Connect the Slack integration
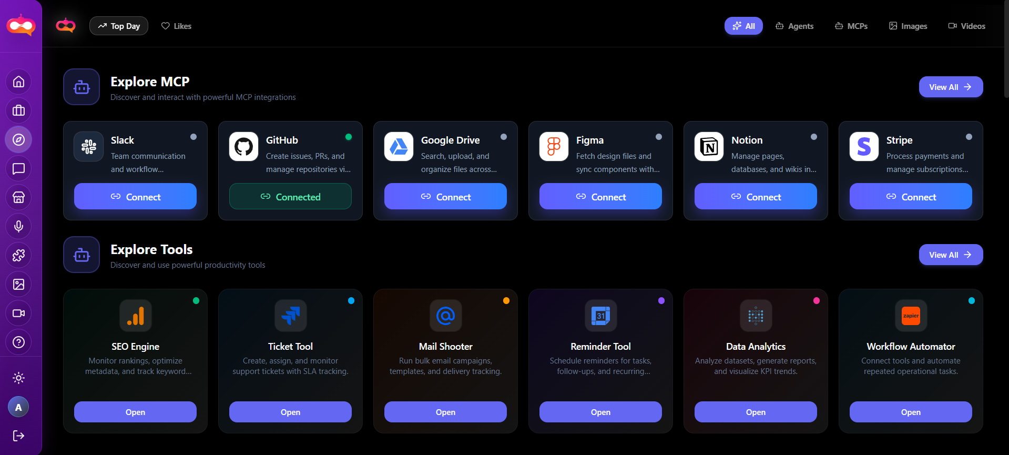The image size is (1009, 455). (x=135, y=196)
